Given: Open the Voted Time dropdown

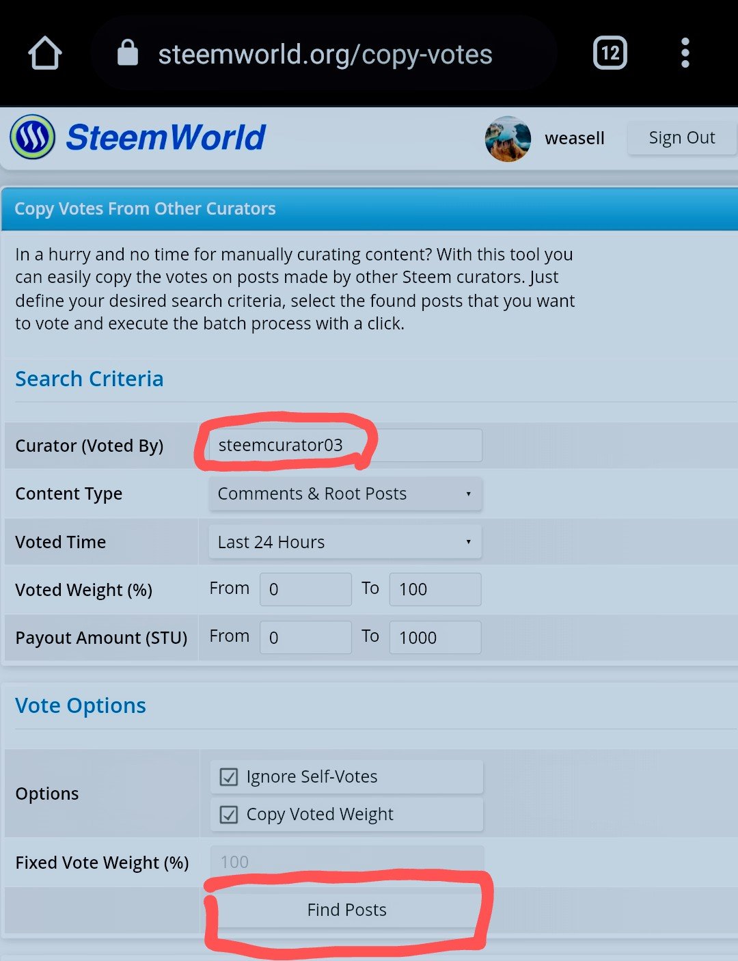Looking at the screenshot, I should tap(346, 542).
